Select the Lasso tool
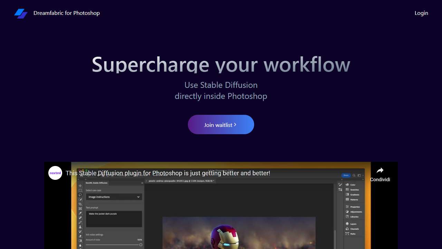442x249 pixels. pyautogui.click(x=80, y=195)
